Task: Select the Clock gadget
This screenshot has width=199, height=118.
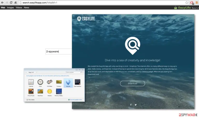Action: tap(40, 83)
